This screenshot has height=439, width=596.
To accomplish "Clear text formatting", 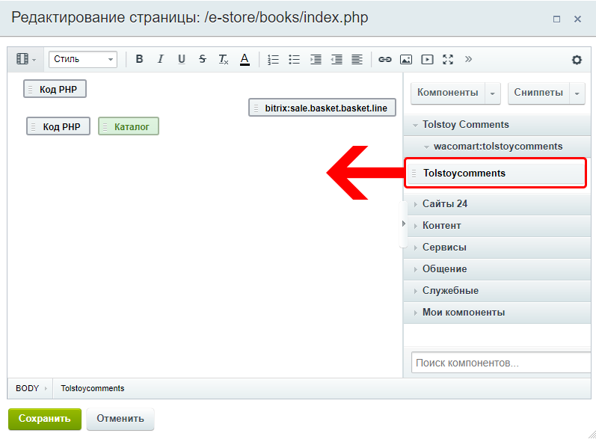I will (x=224, y=59).
